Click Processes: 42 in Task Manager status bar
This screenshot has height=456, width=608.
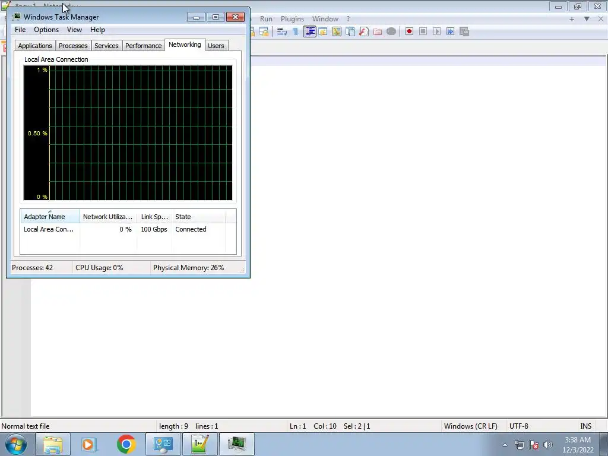point(32,268)
